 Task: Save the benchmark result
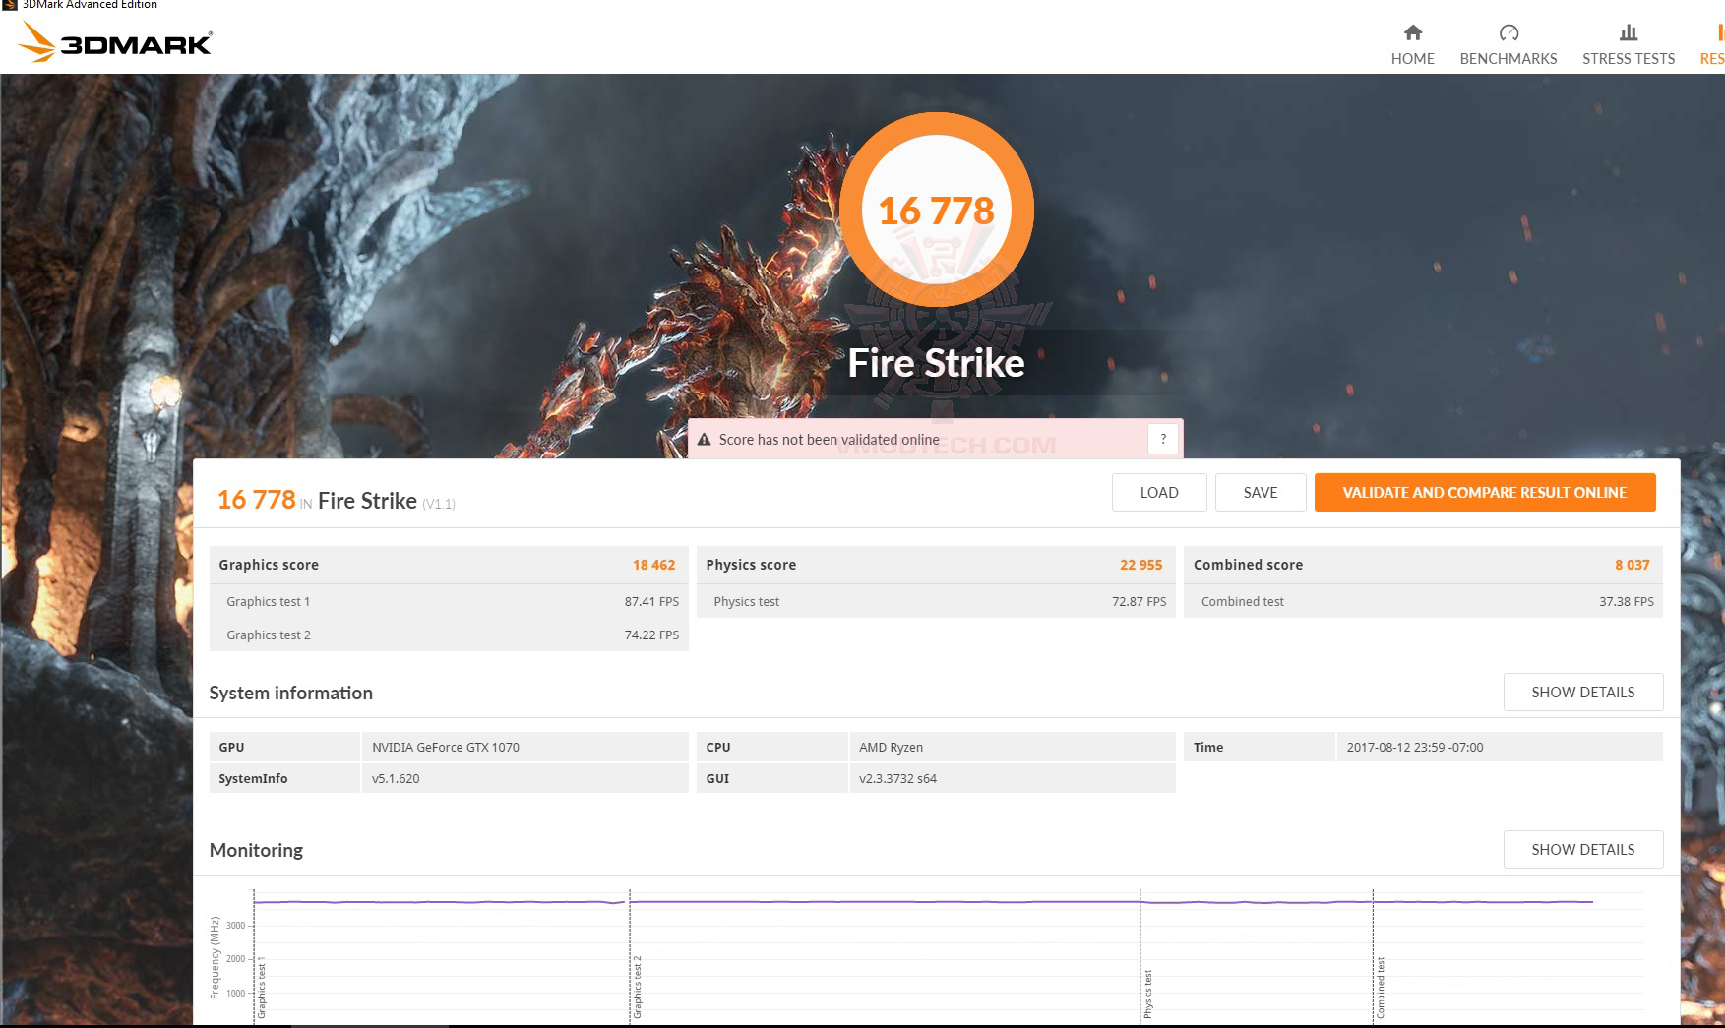[x=1261, y=492]
